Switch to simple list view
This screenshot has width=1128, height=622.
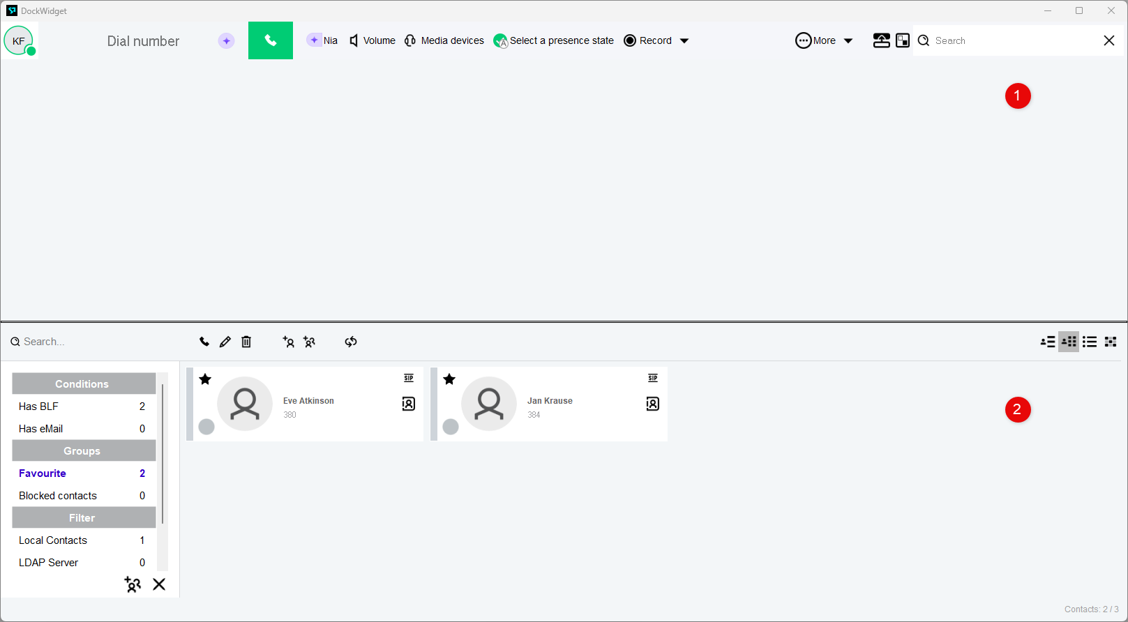1090,342
